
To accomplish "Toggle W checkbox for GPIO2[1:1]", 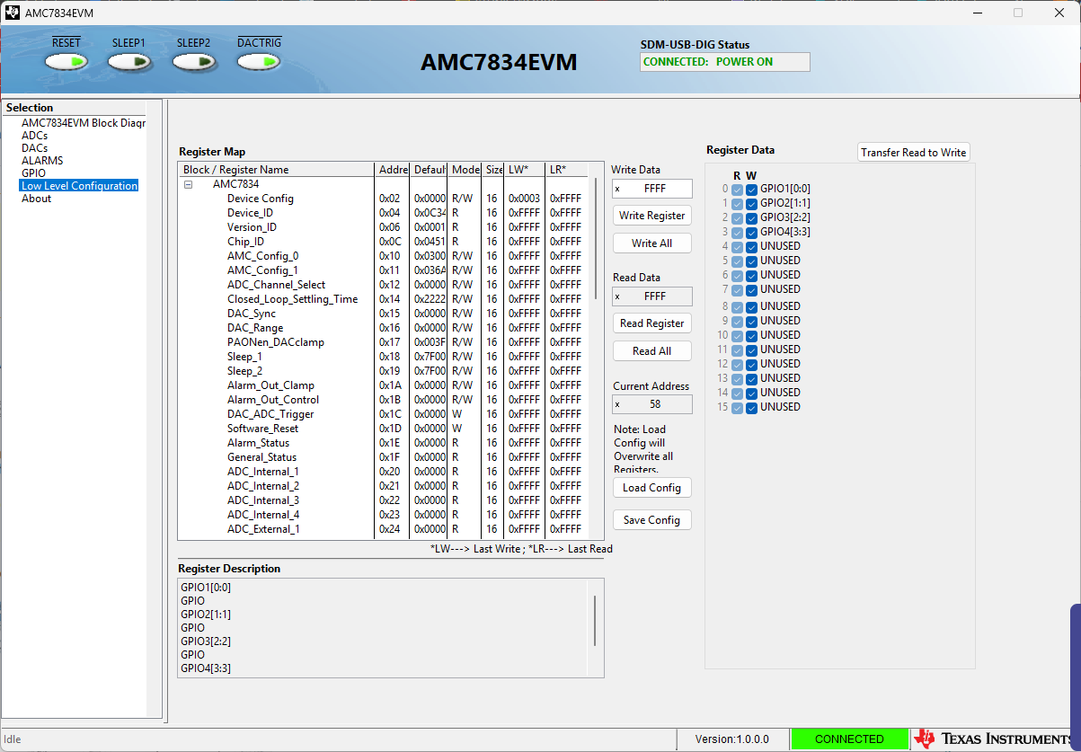I will 751,204.
